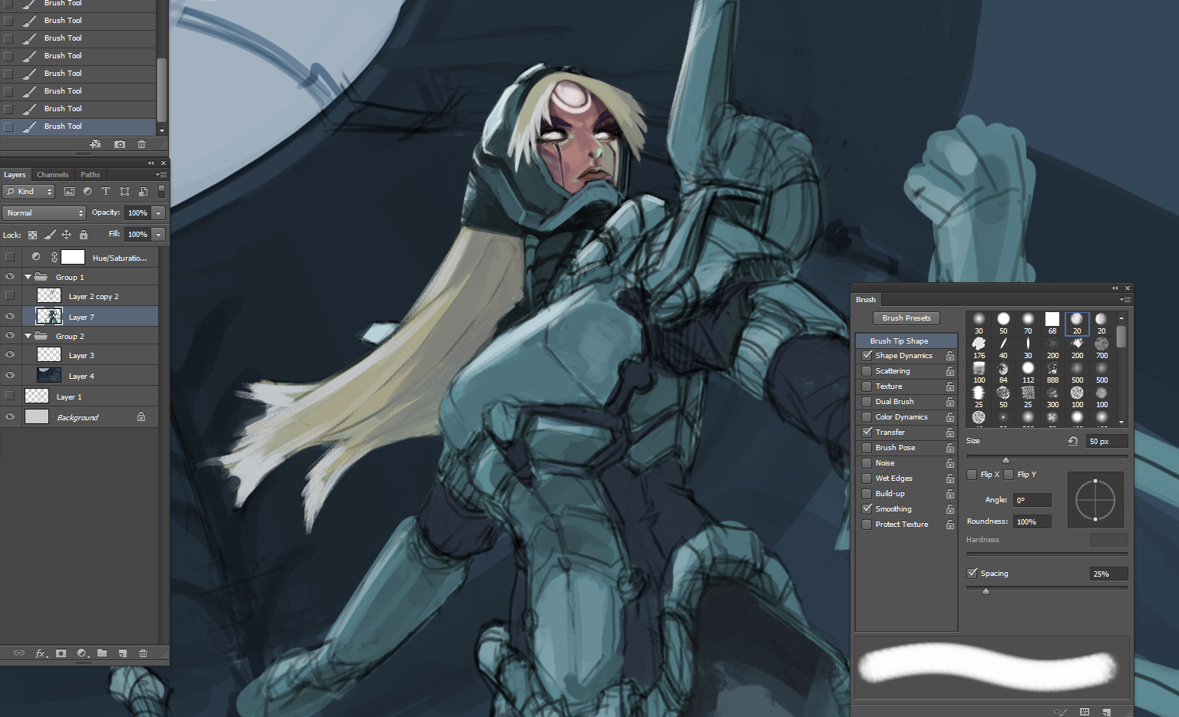
Task: Switch to the Channels tab
Action: pos(52,174)
